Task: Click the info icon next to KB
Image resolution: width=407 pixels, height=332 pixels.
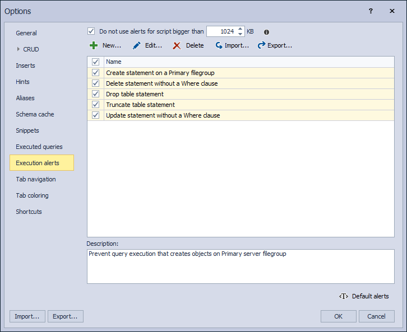Action: (266, 32)
